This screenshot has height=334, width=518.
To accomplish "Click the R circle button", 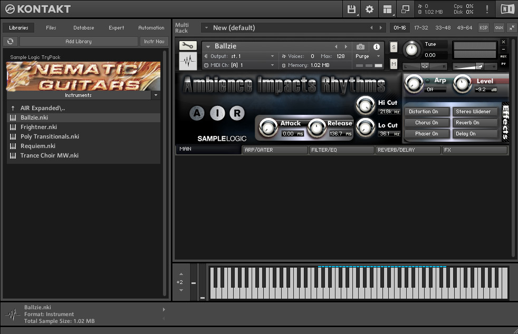I will (237, 113).
